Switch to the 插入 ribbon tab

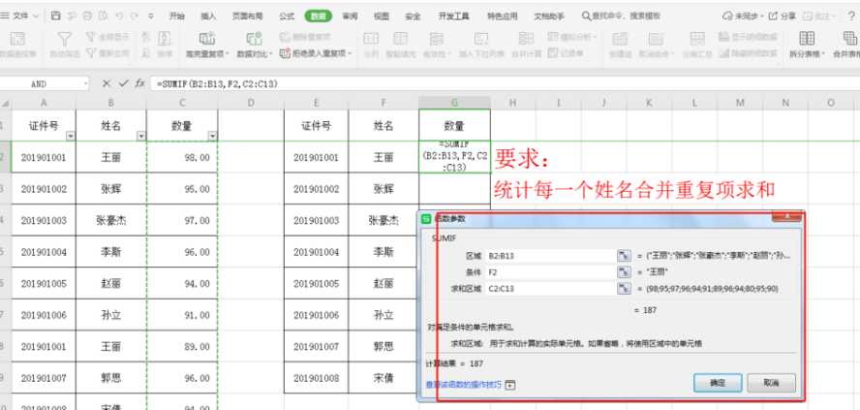208,16
